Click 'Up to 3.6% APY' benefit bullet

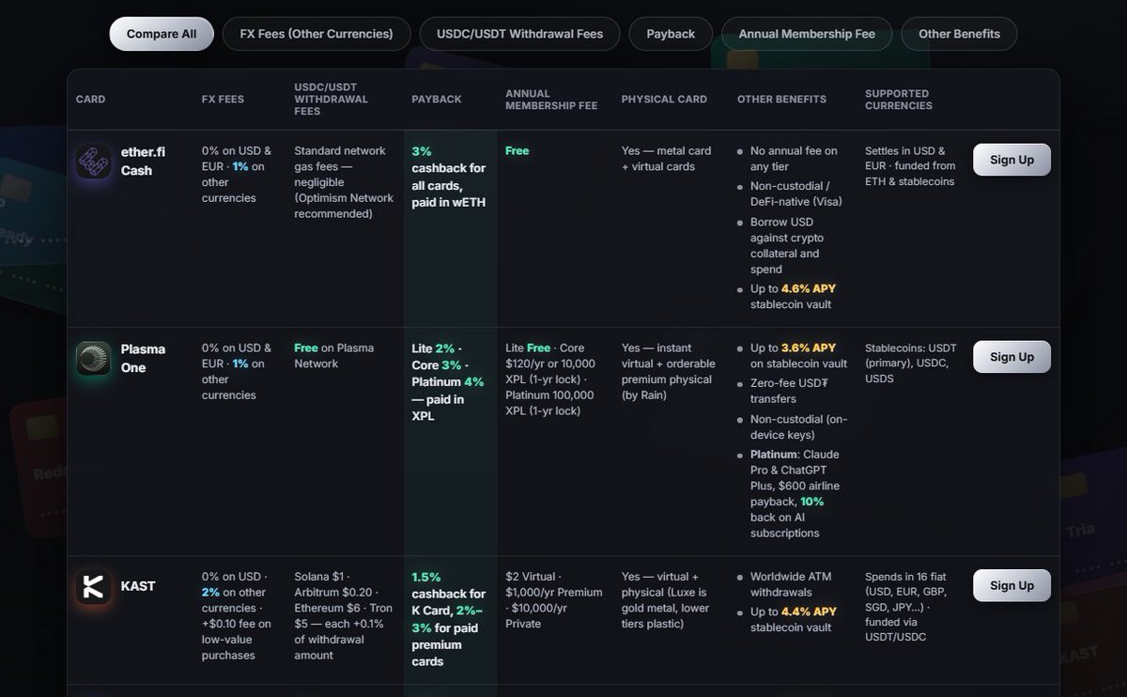coord(799,356)
